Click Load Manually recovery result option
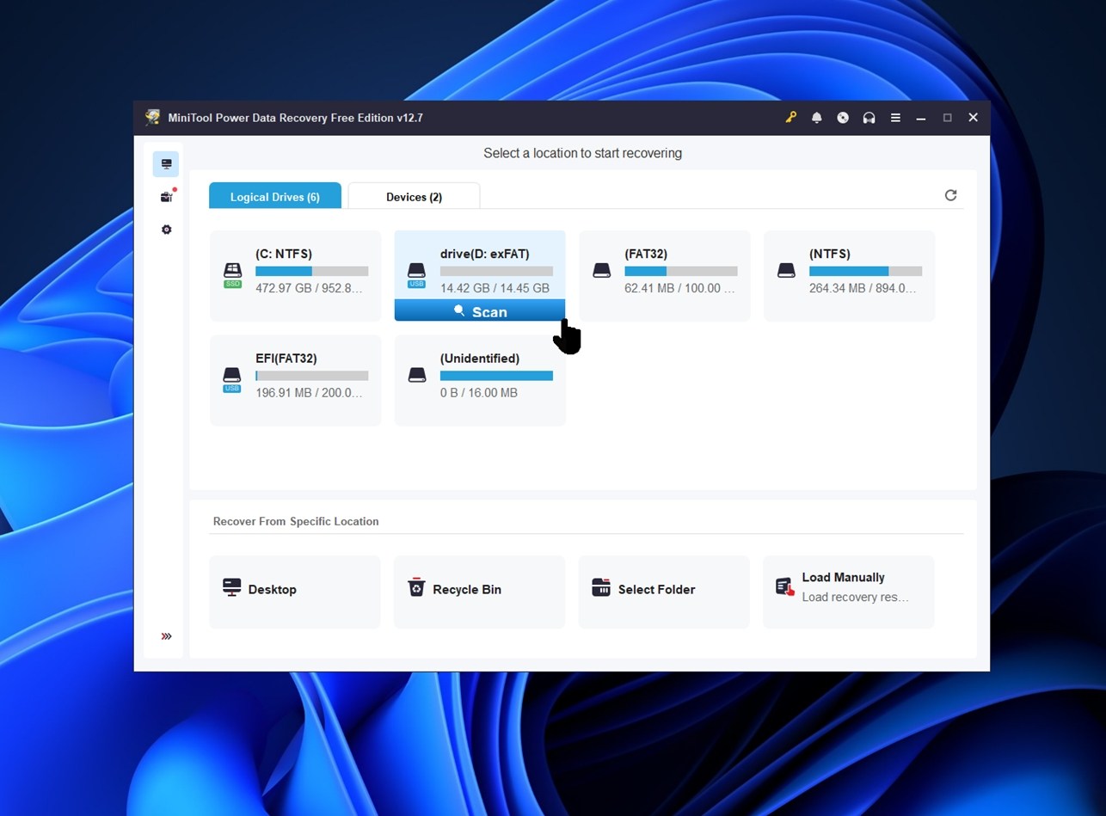Screen dimensions: 1106x816 (848, 591)
